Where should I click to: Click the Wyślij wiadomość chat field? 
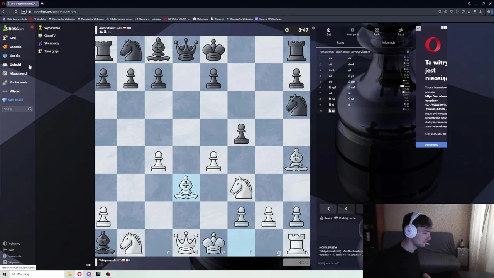(x=340, y=263)
